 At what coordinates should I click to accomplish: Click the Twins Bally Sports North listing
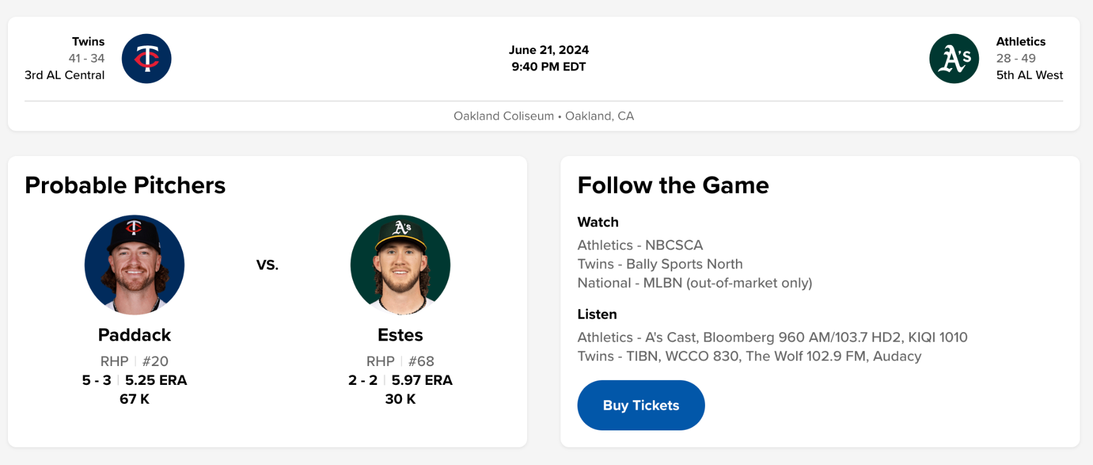point(660,264)
